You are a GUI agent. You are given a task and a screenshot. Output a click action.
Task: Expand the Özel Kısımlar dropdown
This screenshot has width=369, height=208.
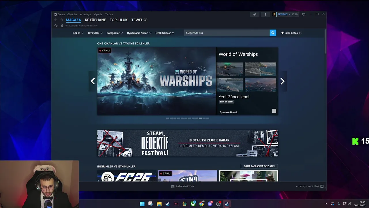tap(165, 33)
